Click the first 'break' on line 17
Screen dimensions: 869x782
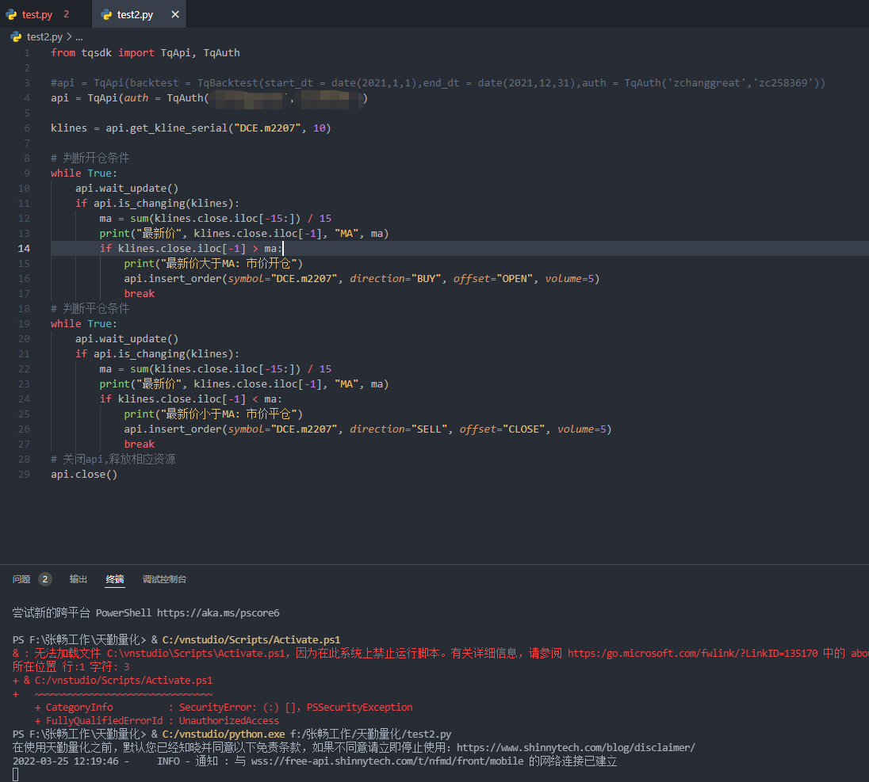[139, 293]
